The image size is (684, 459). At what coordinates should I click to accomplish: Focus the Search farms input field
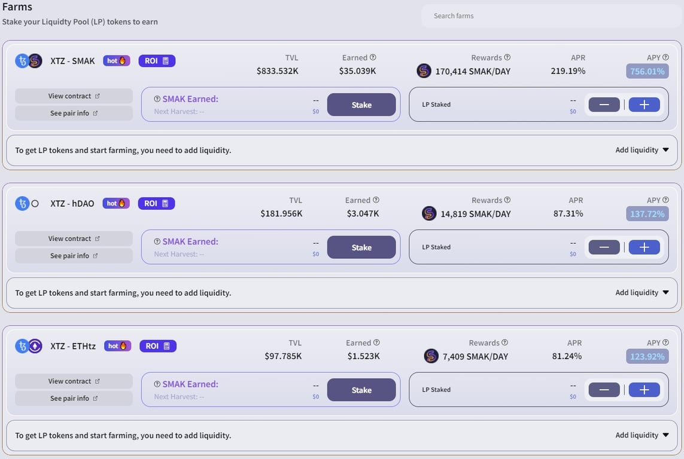click(x=551, y=16)
